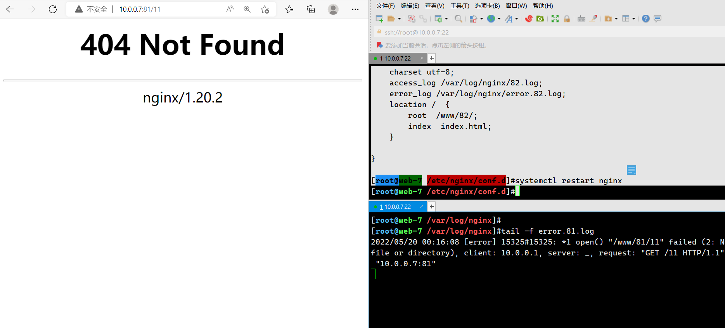Click the not-secure warning triangle icon
Viewport: 725px width, 328px height.
point(79,9)
